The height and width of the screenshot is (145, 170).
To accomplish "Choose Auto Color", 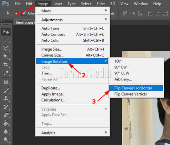I will pos(72,40).
